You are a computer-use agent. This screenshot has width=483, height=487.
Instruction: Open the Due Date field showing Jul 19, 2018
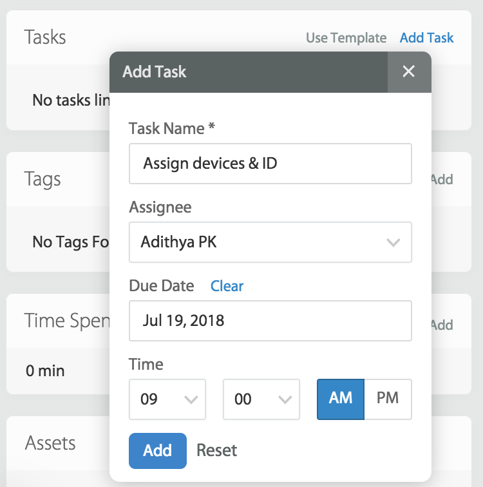[x=270, y=321]
